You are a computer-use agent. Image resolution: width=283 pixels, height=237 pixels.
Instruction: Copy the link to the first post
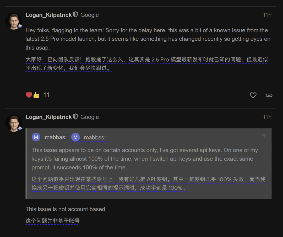click(269, 95)
